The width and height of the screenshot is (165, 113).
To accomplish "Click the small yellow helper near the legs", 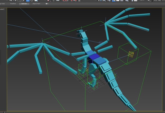I will point(87,69).
